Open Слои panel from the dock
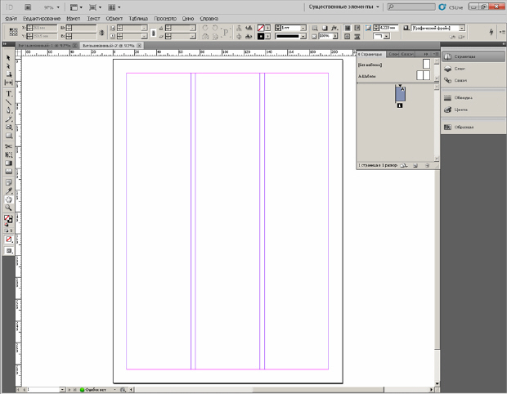This screenshot has width=507, height=394. pyautogui.click(x=473, y=69)
